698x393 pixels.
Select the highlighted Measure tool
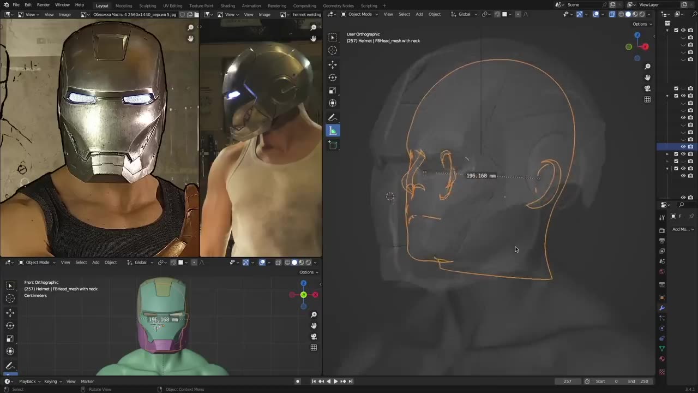[x=333, y=130]
